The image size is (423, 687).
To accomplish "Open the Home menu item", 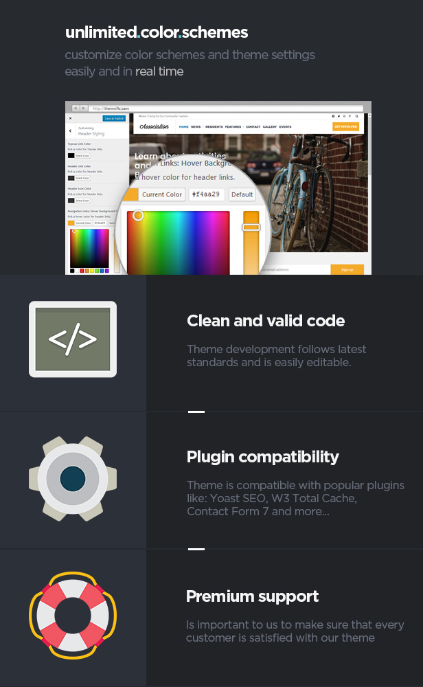I will (183, 126).
